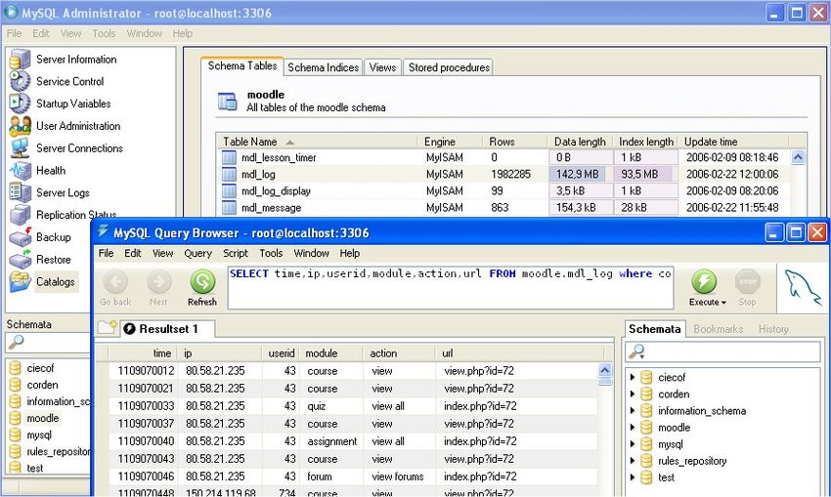Image resolution: width=831 pixels, height=497 pixels.
Task: Expand corden schema in Query Browser
Action: tap(633, 393)
